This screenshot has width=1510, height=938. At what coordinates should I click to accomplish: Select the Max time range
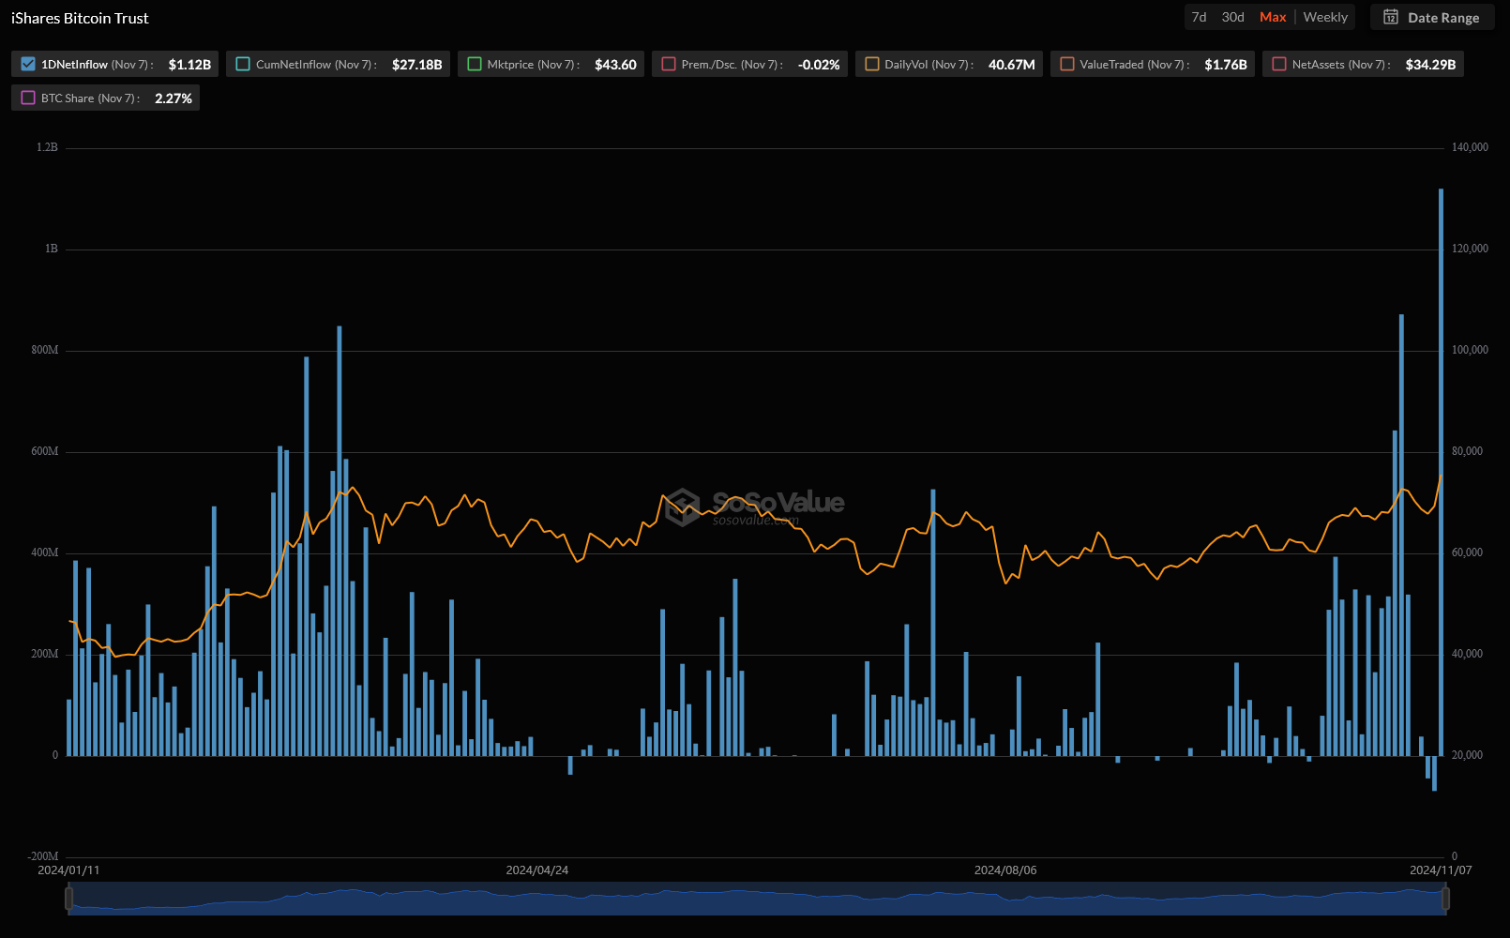click(x=1273, y=18)
